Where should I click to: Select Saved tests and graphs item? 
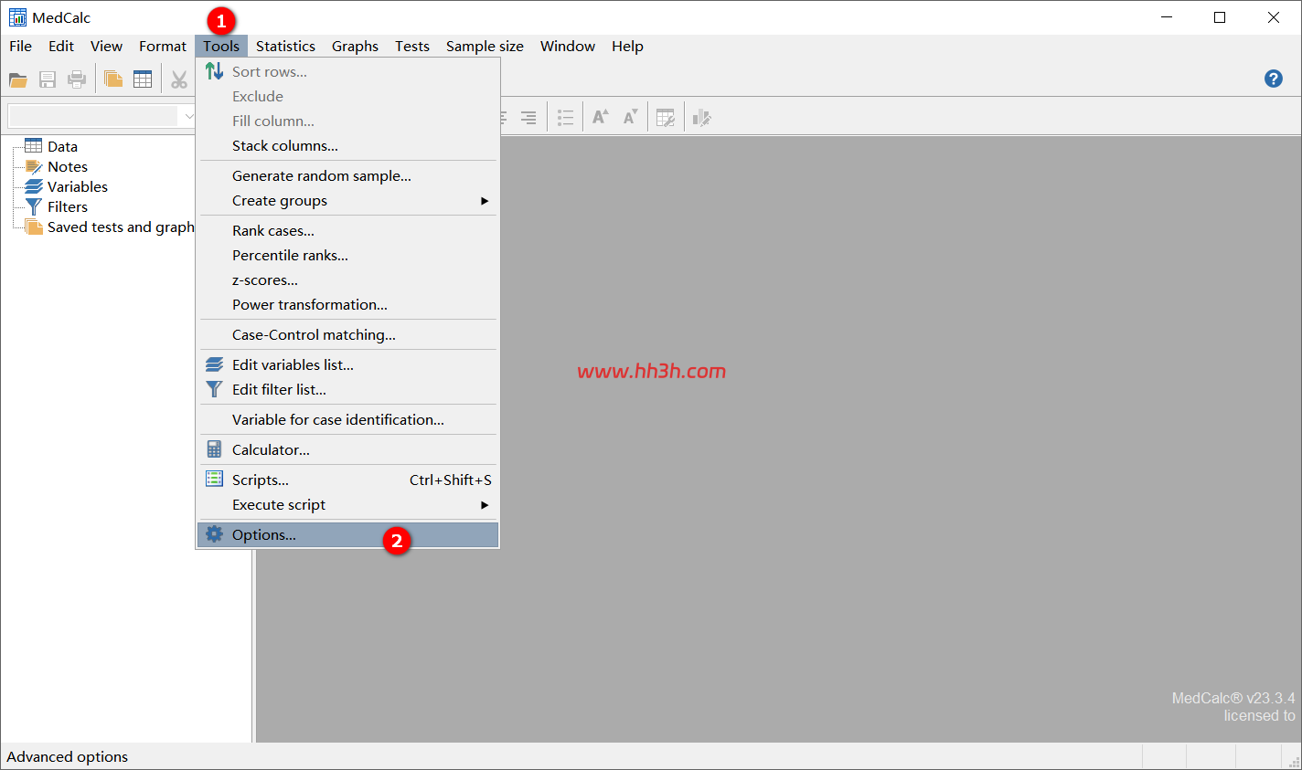coord(121,227)
